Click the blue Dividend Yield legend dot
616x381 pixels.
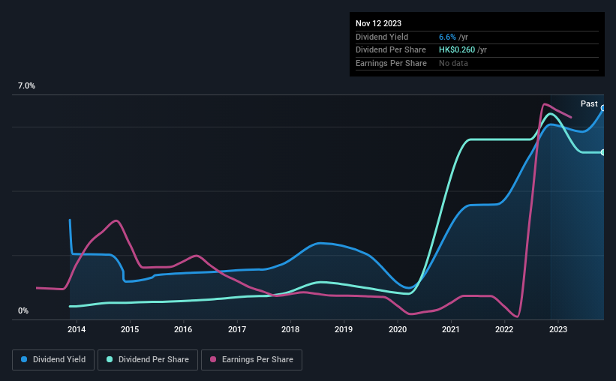(x=25, y=360)
